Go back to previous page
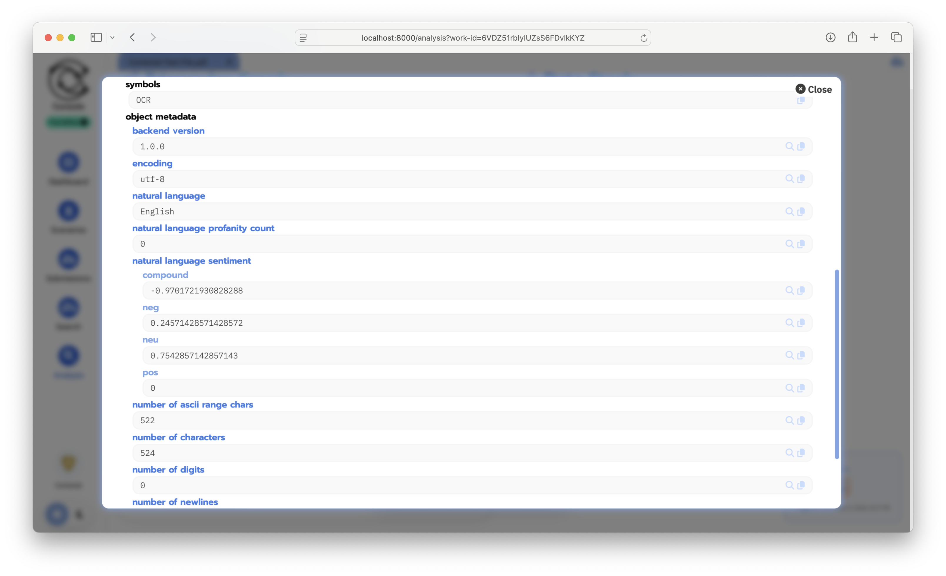The image size is (946, 576). pyautogui.click(x=132, y=37)
